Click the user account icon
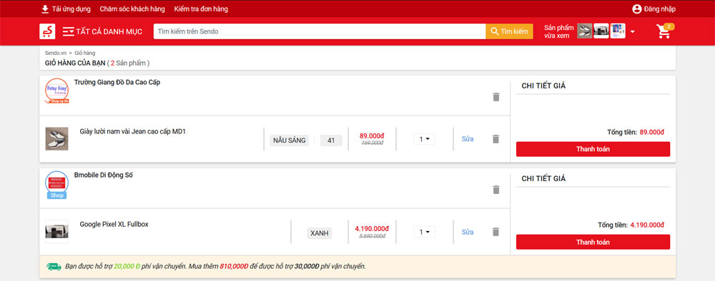Screen dimensions: 715x281 636,9
